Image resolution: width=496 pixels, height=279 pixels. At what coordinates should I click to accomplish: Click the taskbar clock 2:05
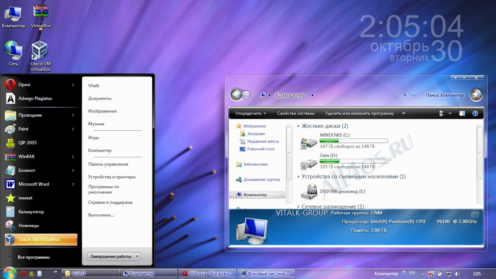477,274
